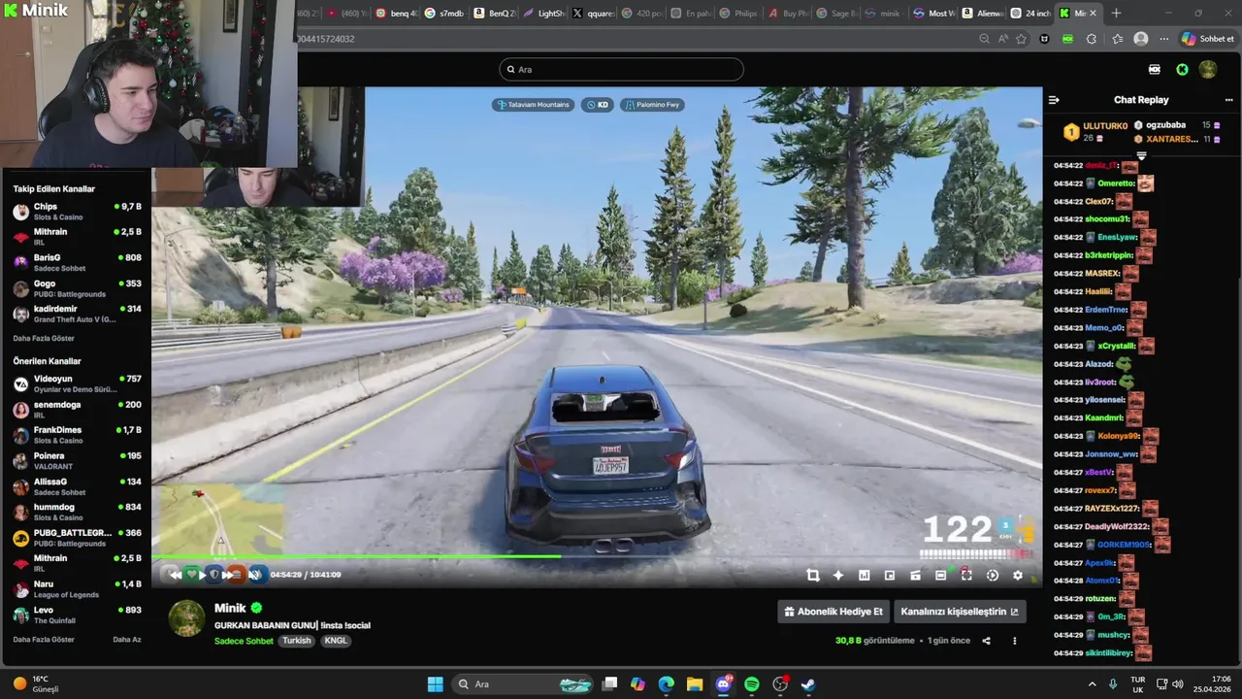Switch to the Alienware browser tab
Image resolution: width=1242 pixels, height=699 pixels.
point(984,14)
